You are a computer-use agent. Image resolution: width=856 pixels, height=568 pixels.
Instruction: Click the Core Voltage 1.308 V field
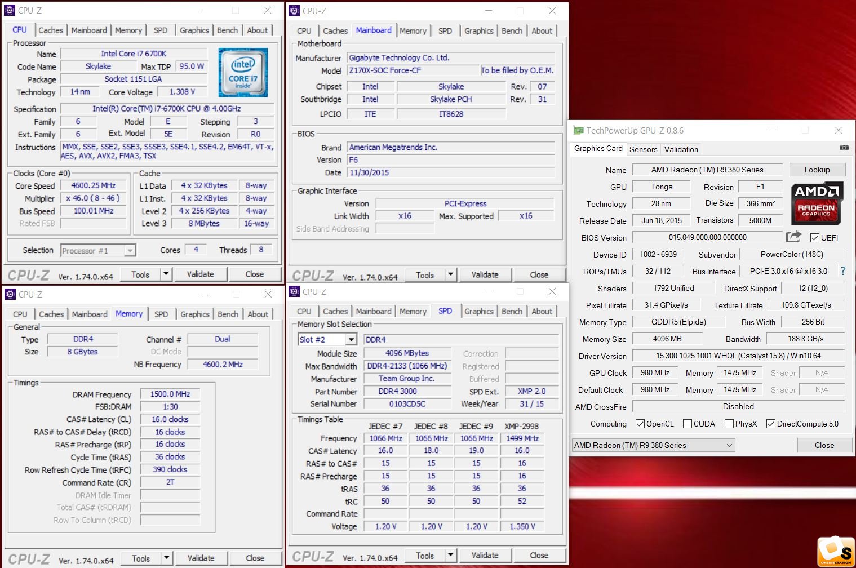pyautogui.click(x=183, y=92)
